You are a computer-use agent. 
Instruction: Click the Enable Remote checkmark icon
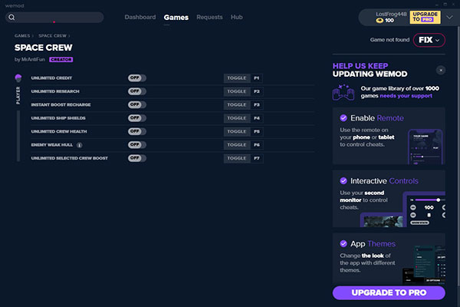pyautogui.click(x=342, y=119)
